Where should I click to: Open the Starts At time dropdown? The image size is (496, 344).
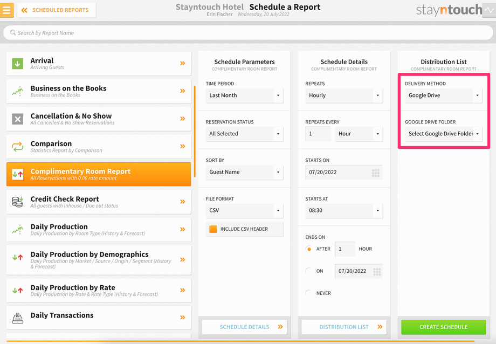(x=344, y=210)
